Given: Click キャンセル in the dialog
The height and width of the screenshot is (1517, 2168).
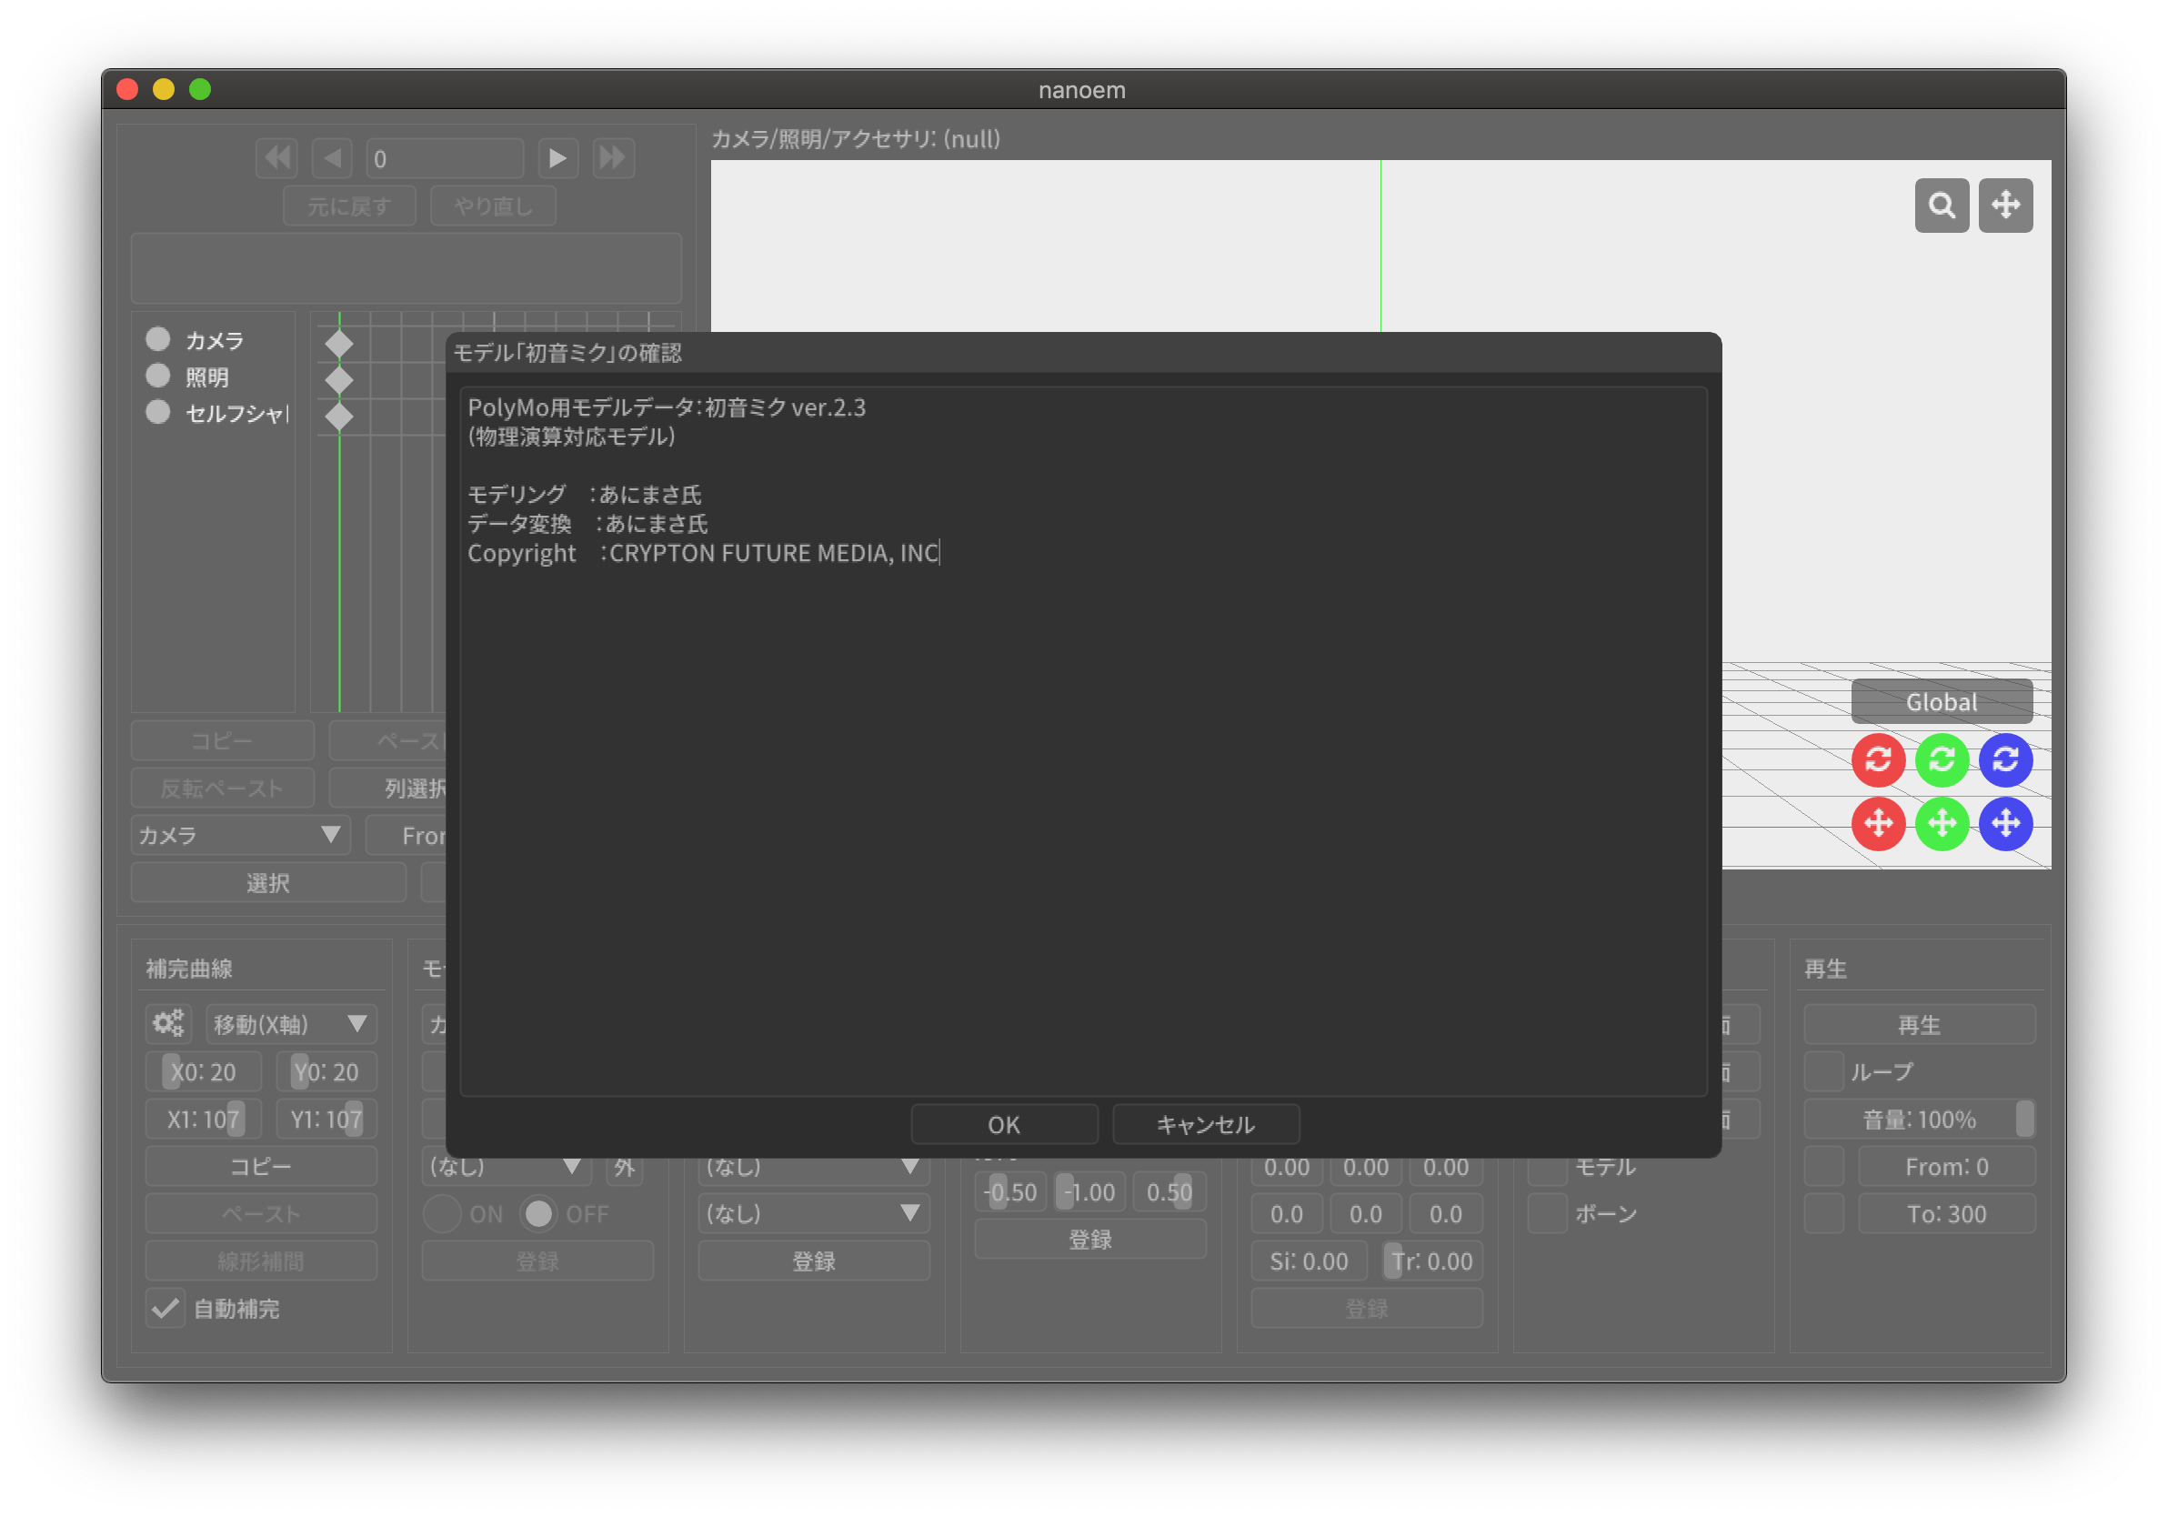Looking at the screenshot, I should (1205, 1124).
